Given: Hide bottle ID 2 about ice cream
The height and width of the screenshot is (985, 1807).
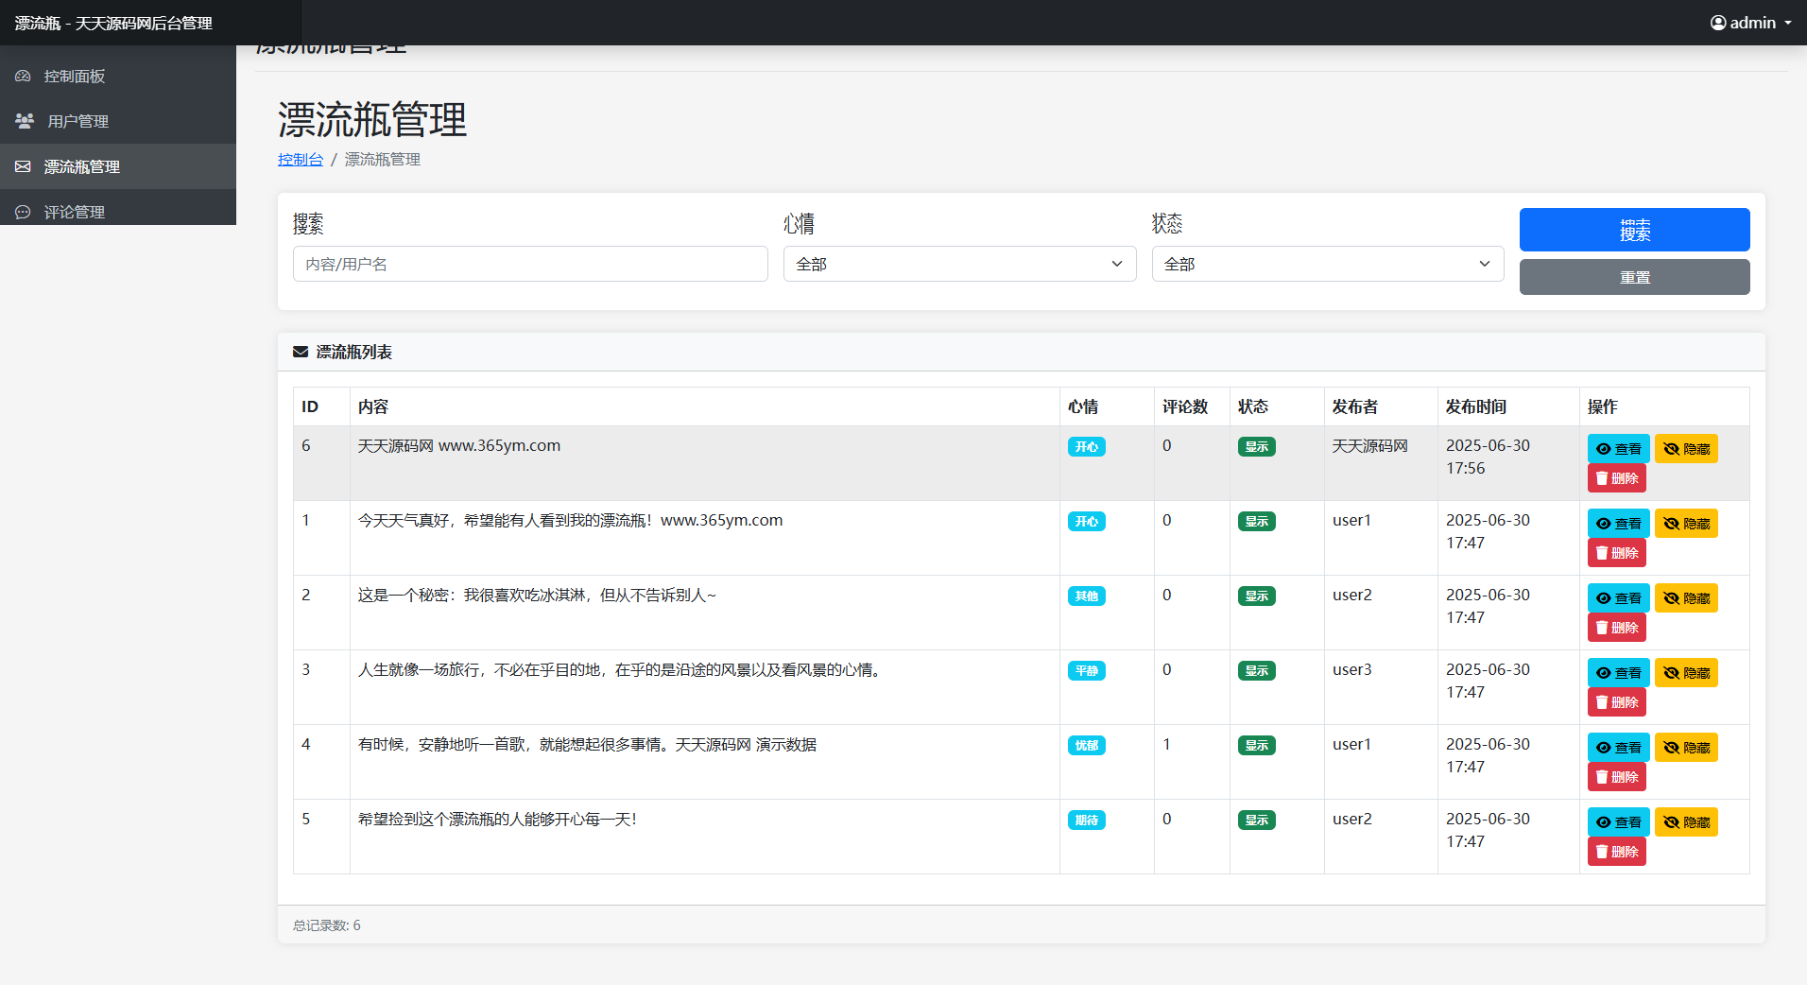Looking at the screenshot, I should click(x=1686, y=598).
